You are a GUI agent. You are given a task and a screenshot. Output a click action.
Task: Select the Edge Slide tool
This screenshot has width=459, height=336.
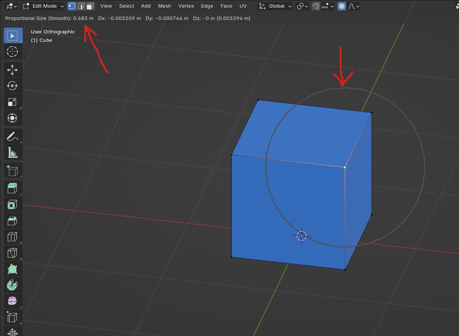13,317
